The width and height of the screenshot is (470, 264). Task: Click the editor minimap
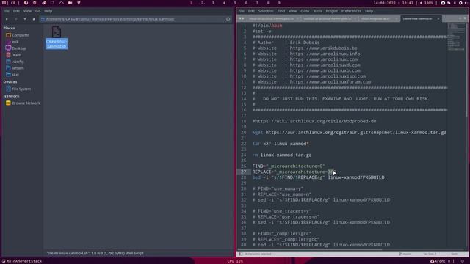tap(456, 37)
